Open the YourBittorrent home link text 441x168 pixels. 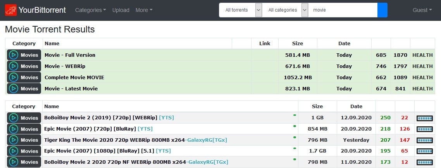coord(42,10)
